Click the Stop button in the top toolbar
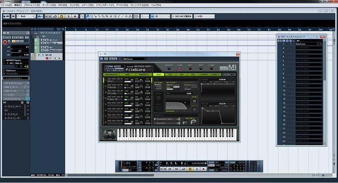The image size is (338, 183). [x=62, y=17]
